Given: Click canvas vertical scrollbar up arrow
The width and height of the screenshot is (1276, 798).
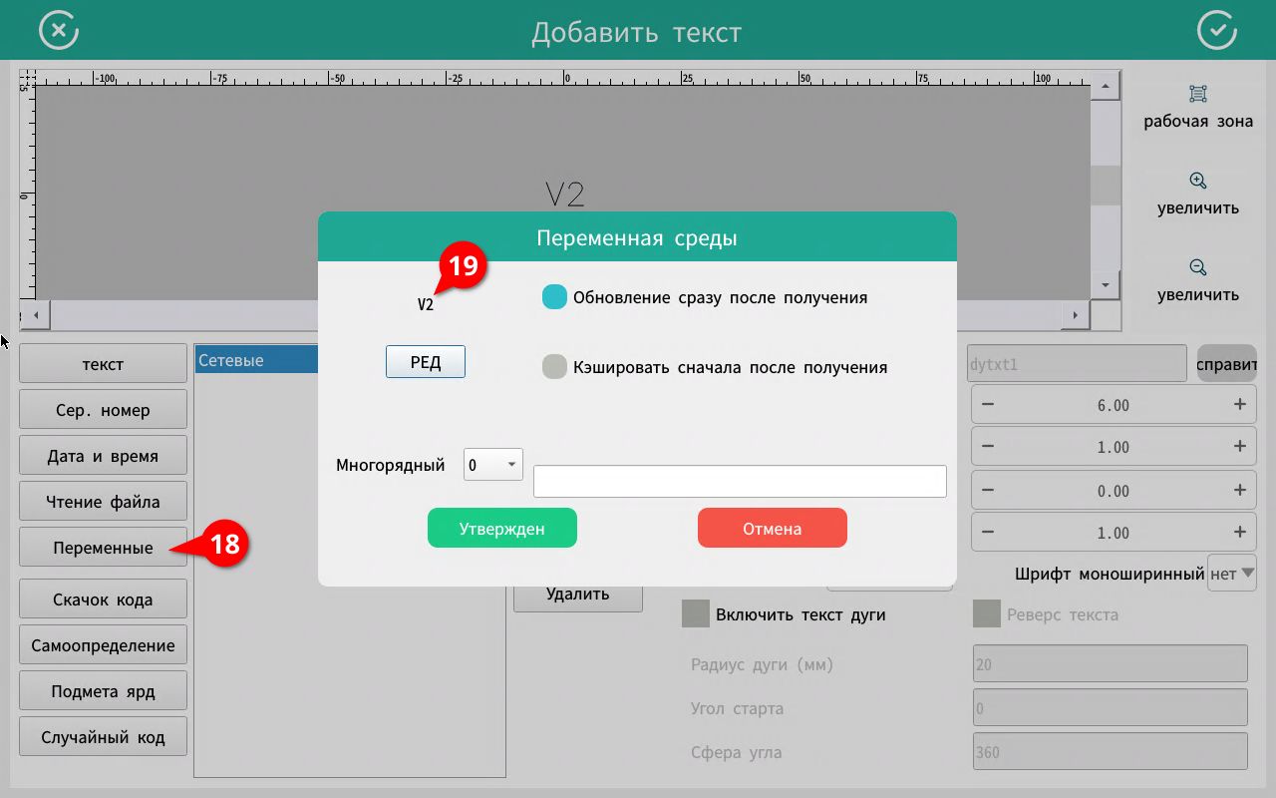Looking at the screenshot, I should 1106,87.
